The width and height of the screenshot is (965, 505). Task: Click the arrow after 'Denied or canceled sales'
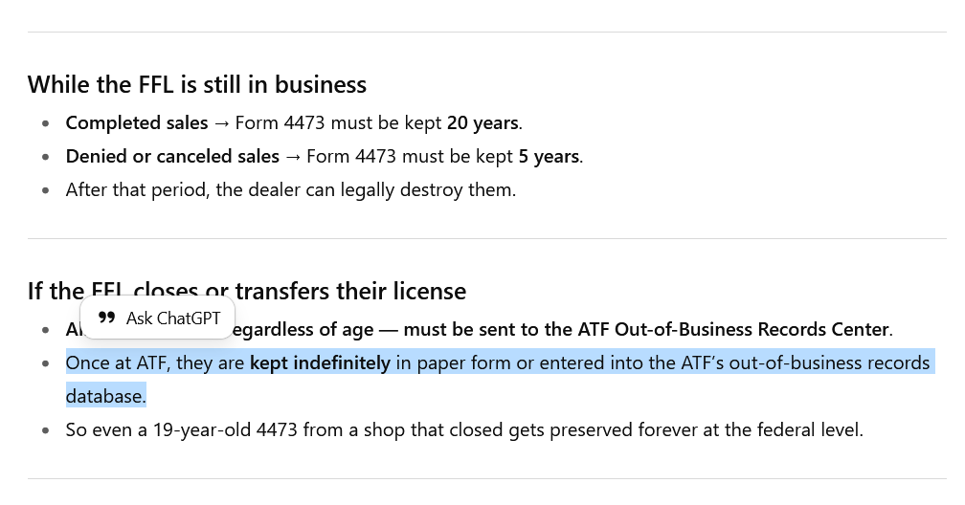[293, 156]
